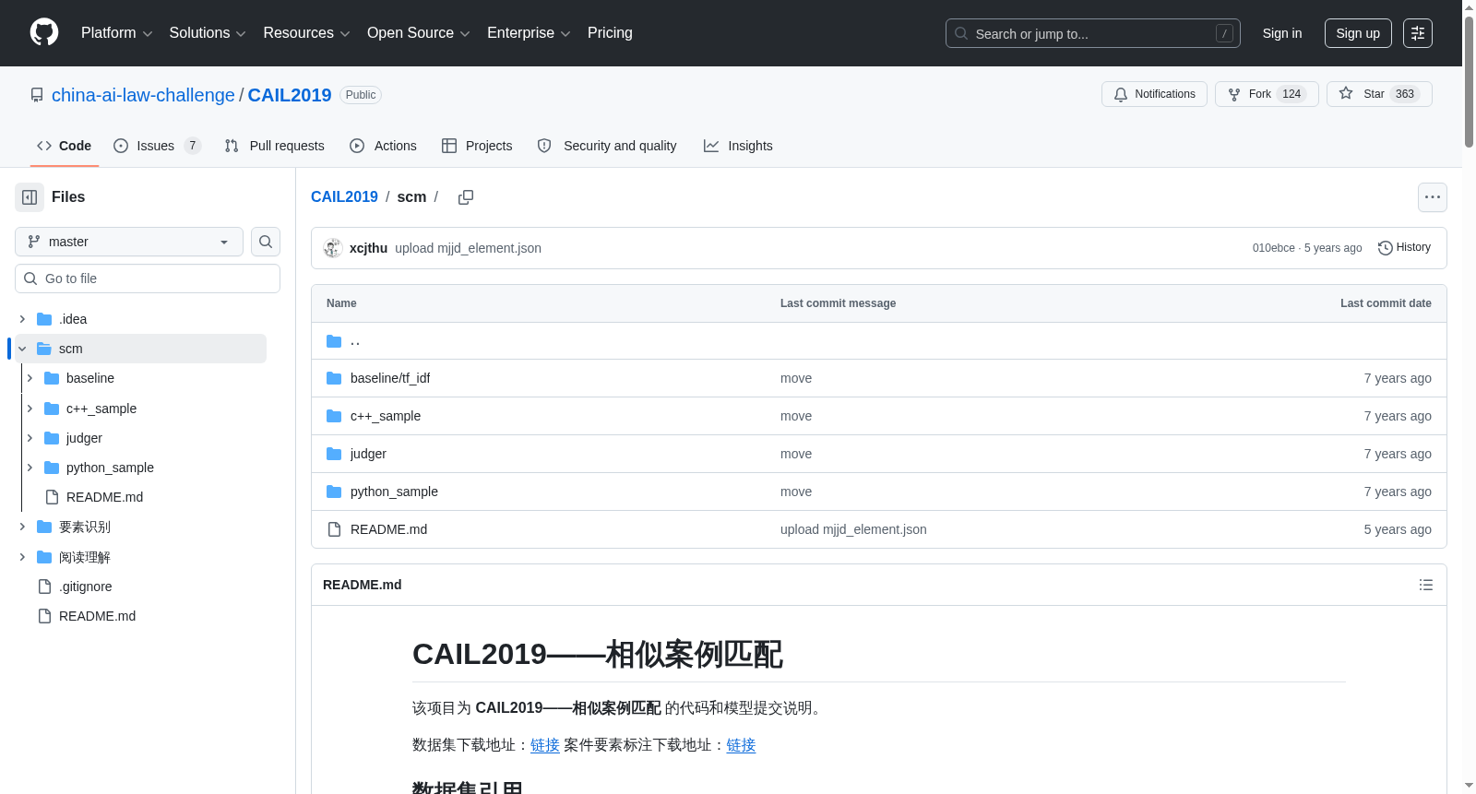The height and width of the screenshot is (794, 1476).
Task: View commit History
Action: (1404, 247)
